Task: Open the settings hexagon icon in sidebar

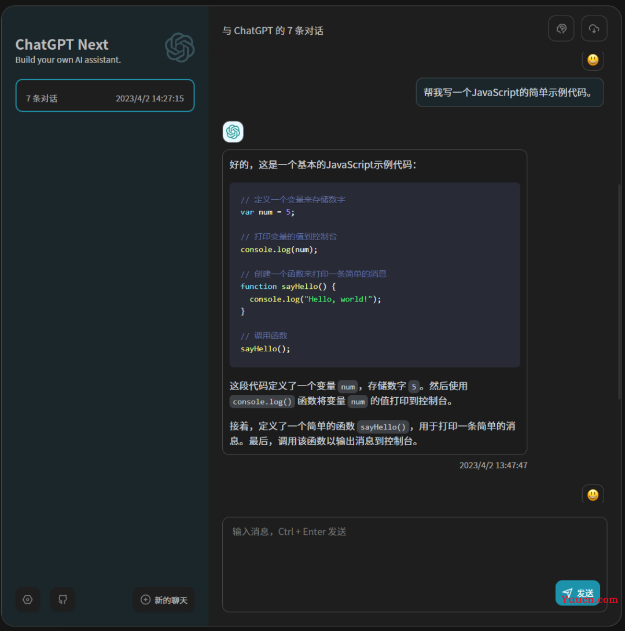Action: (28, 600)
